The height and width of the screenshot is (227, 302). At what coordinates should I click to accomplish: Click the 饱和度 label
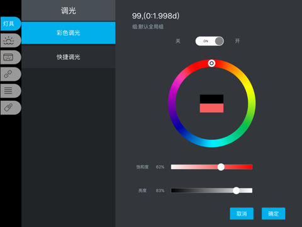[x=142, y=167]
